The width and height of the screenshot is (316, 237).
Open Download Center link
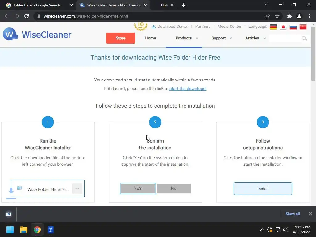click(x=173, y=27)
